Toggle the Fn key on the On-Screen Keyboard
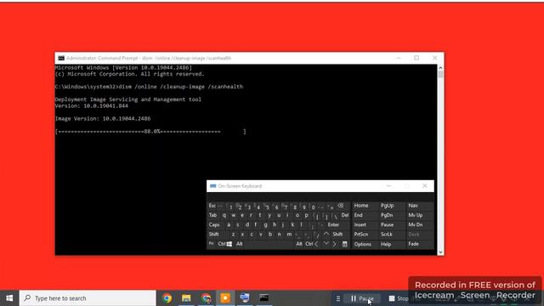This screenshot has height=306, width=544. (211, 244)
